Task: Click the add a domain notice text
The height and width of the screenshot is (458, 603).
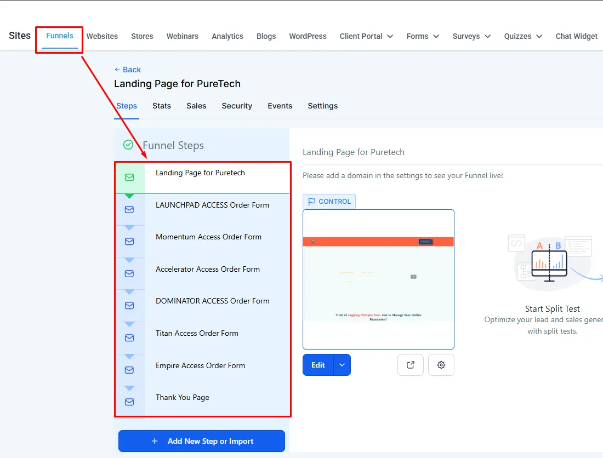Action: click(403, 176)
